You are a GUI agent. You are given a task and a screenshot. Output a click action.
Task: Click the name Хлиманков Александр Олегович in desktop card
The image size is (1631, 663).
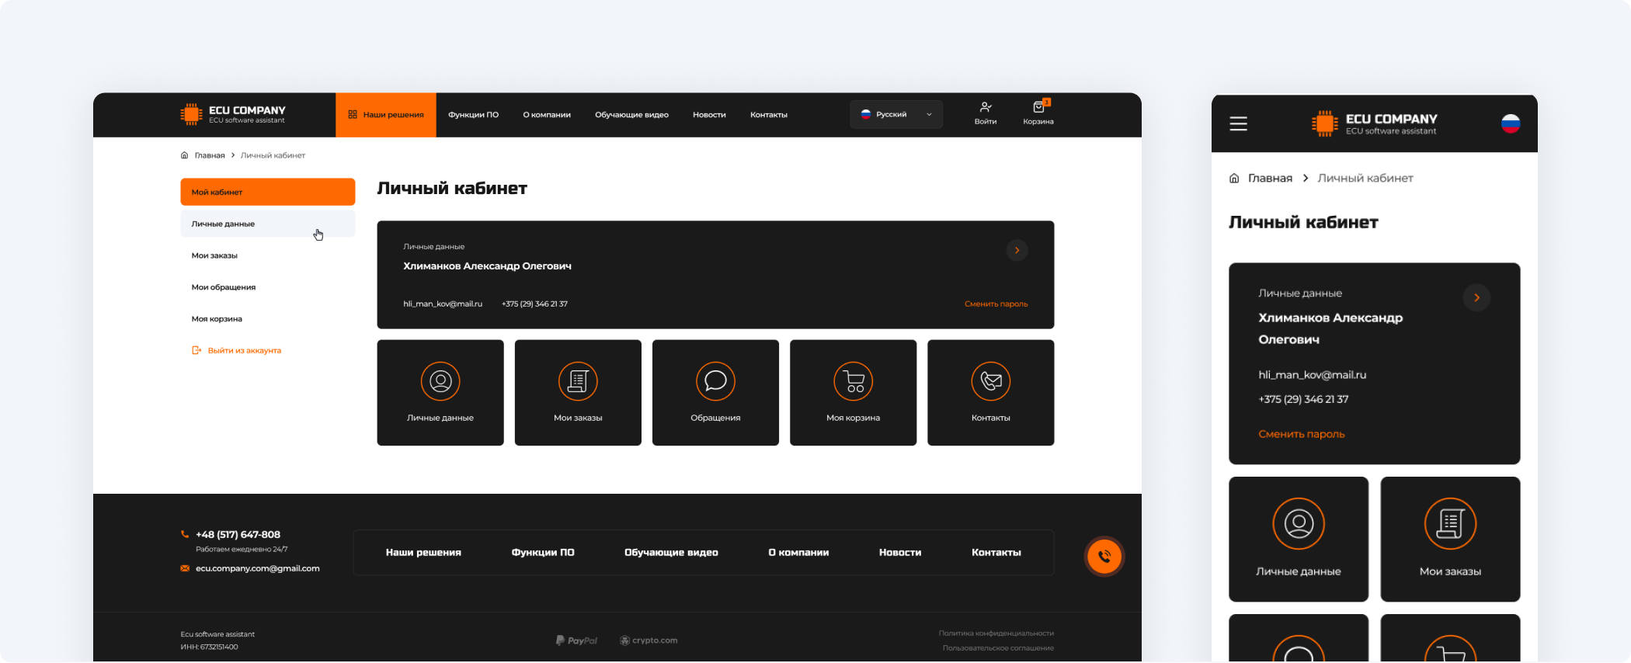point(487,266)
